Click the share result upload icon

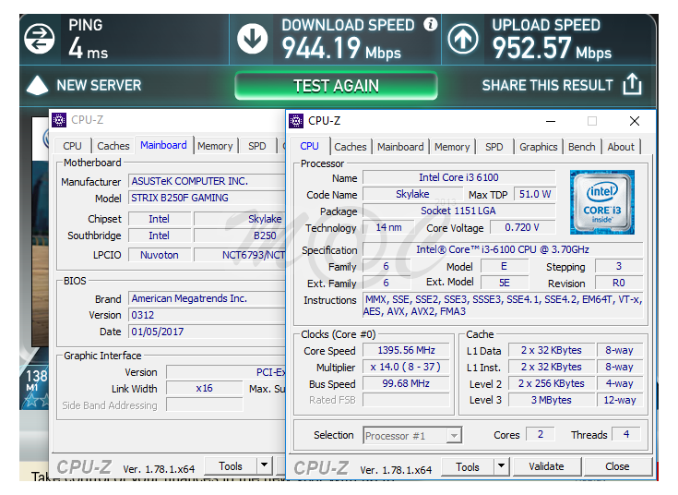pos(632,84)
